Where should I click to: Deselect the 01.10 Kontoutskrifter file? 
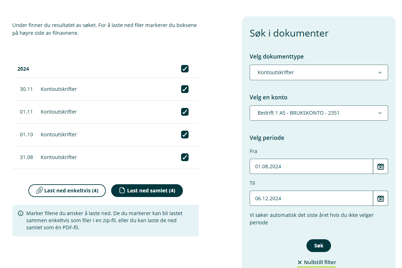click(185, 135)
